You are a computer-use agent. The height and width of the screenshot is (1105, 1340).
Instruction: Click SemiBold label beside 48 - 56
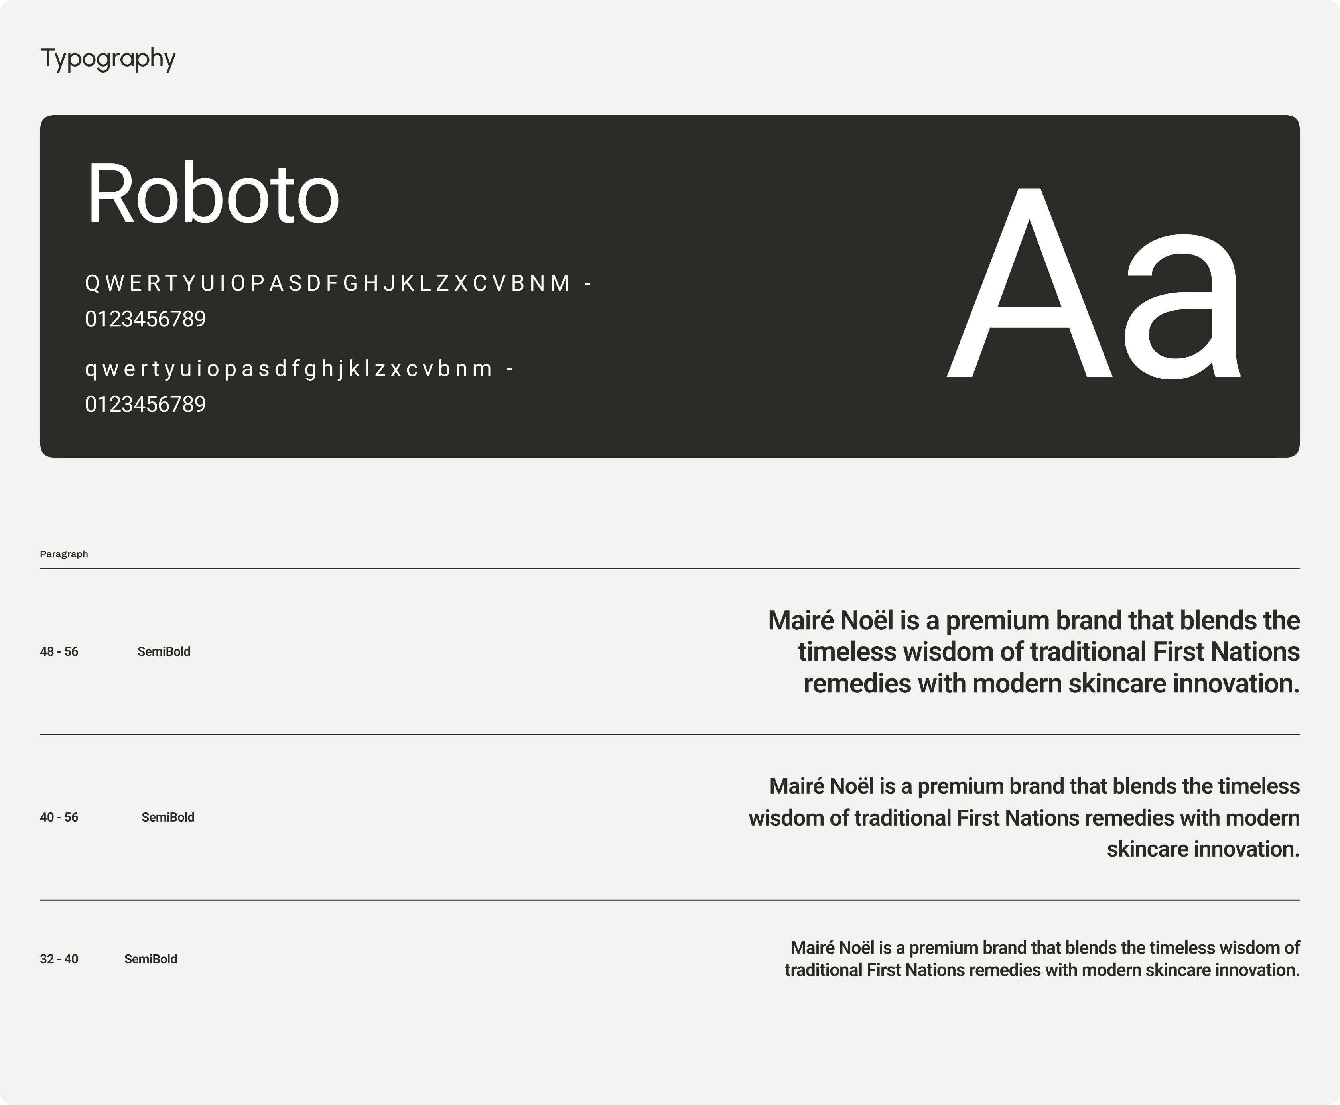[x=164, y=652]
